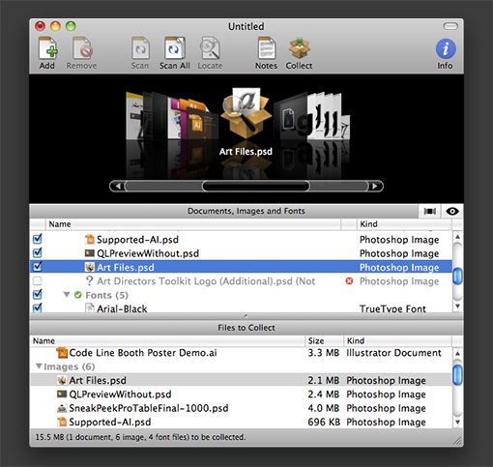
Task: Click Art Files.psd icon in Files to Collect
Action: (62, 380)
